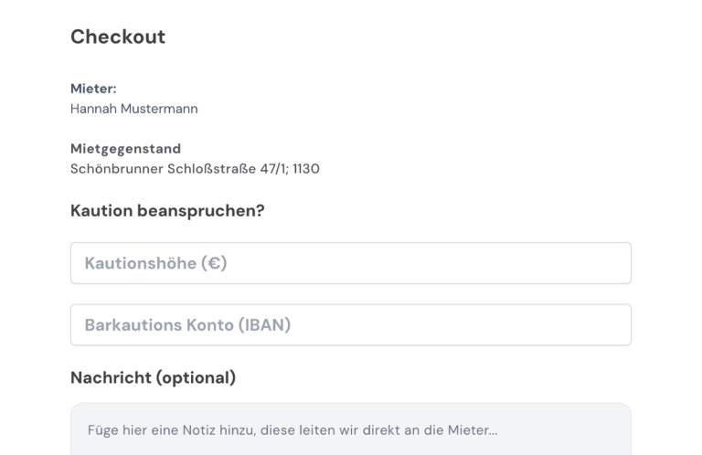702x455 pixels.
Task: Click the € symbol in deposit placeholder
Action: pos(215,263)
